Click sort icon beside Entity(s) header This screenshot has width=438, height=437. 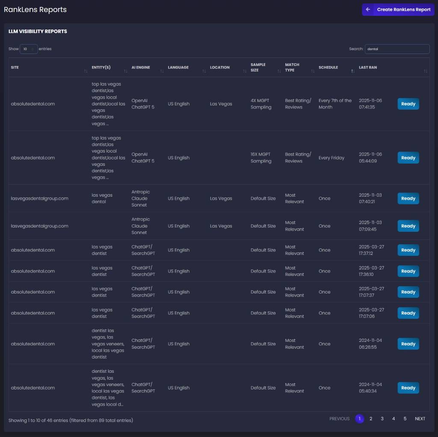tap(126, 71)
